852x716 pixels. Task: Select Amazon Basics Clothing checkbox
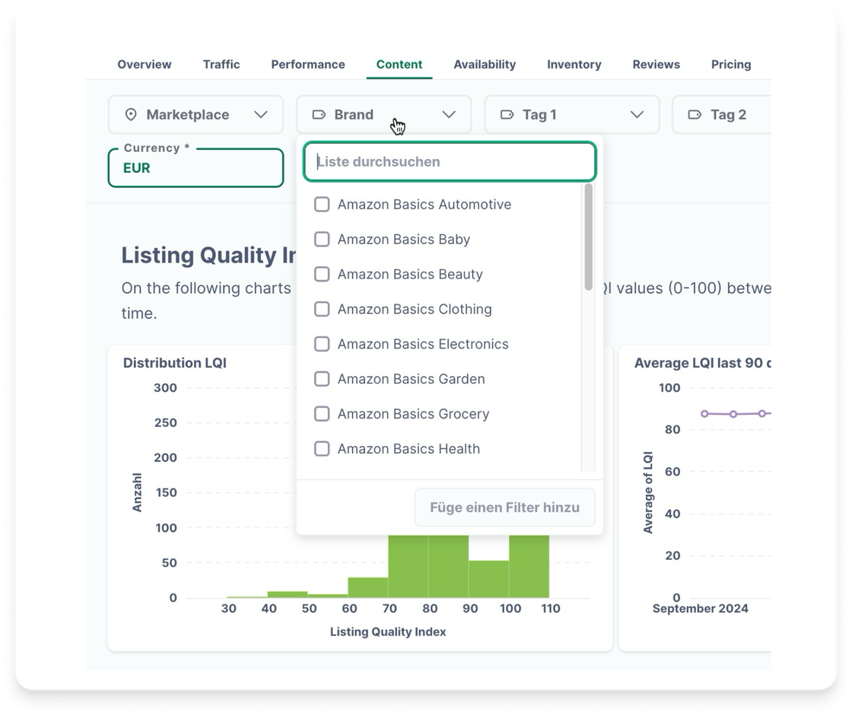point(323,309)
